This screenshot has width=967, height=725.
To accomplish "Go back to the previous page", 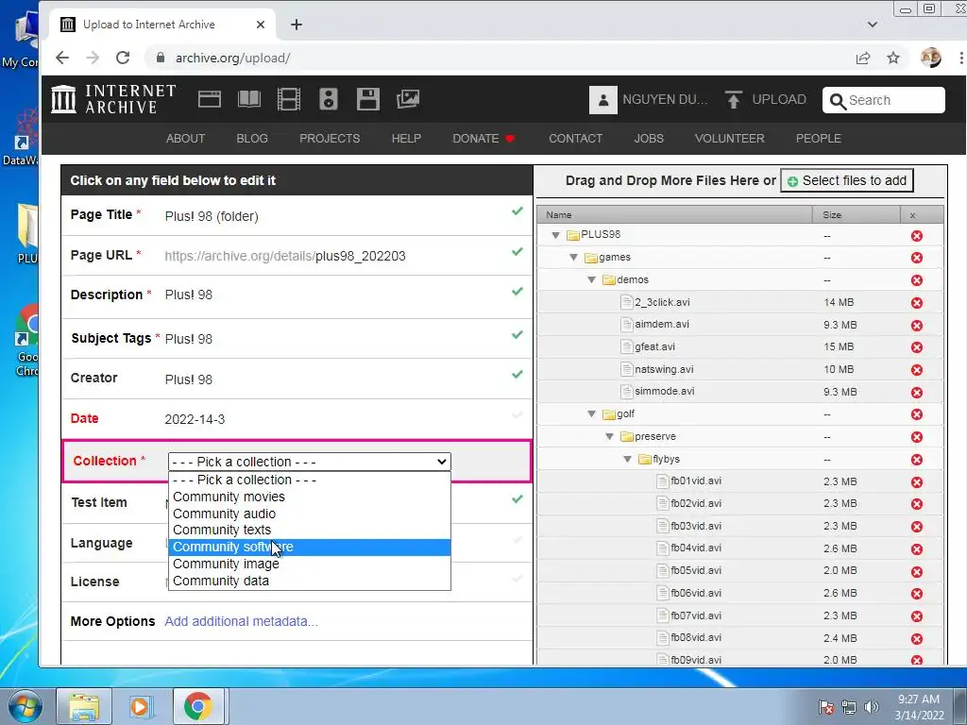I will pos(62,58).
